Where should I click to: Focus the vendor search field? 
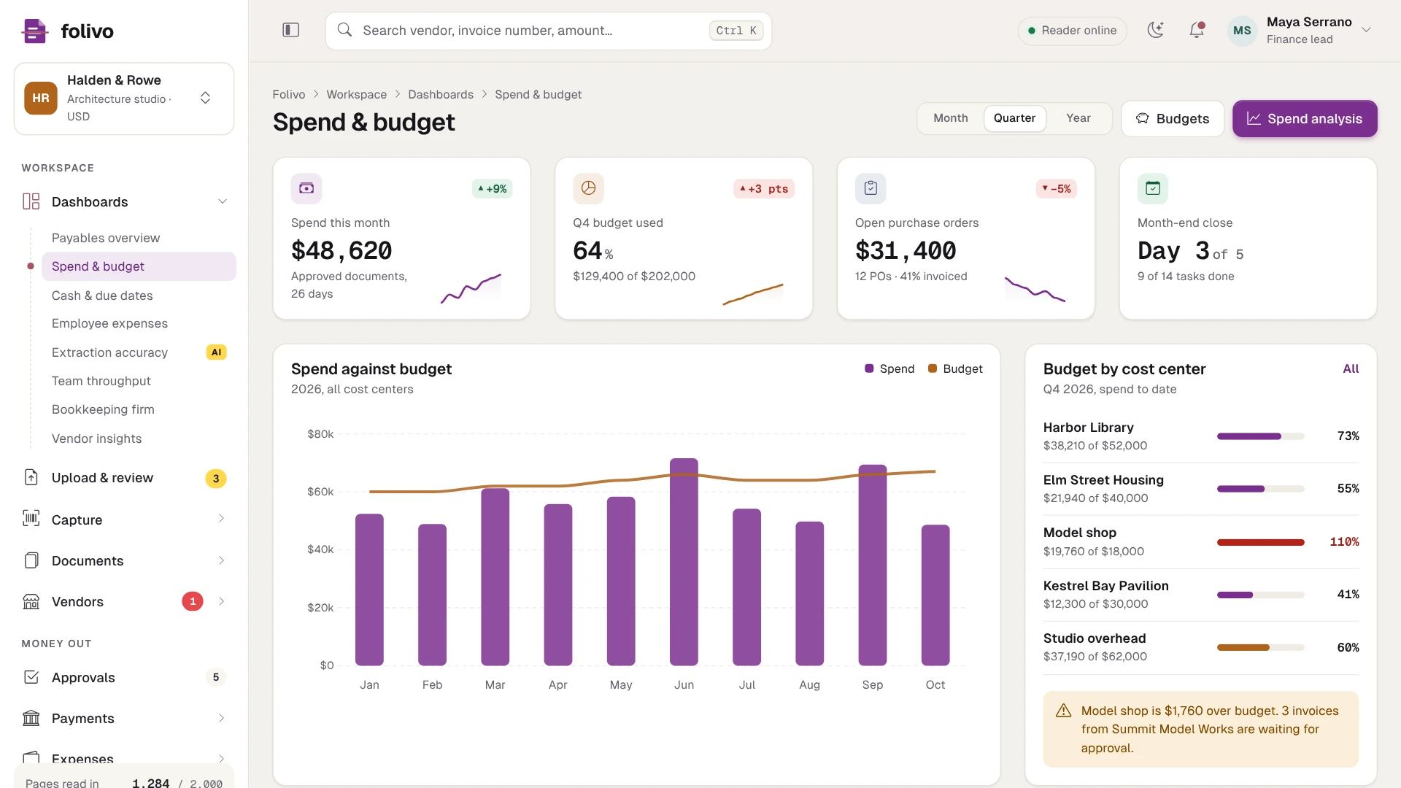548,31
